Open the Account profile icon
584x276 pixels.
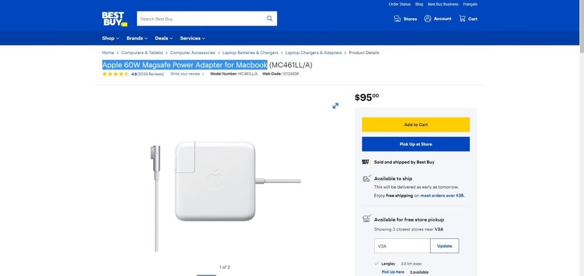(x=428, y=19)
